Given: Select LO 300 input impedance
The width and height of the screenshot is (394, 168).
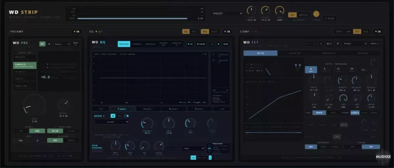Looking at the screenshot, I should [71, 131].
